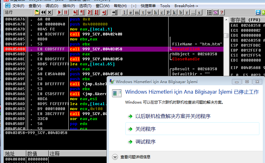This screenshot has height=163, width=265.
Task: Open a file with the folder icon
Action: (x=37, y=12)
